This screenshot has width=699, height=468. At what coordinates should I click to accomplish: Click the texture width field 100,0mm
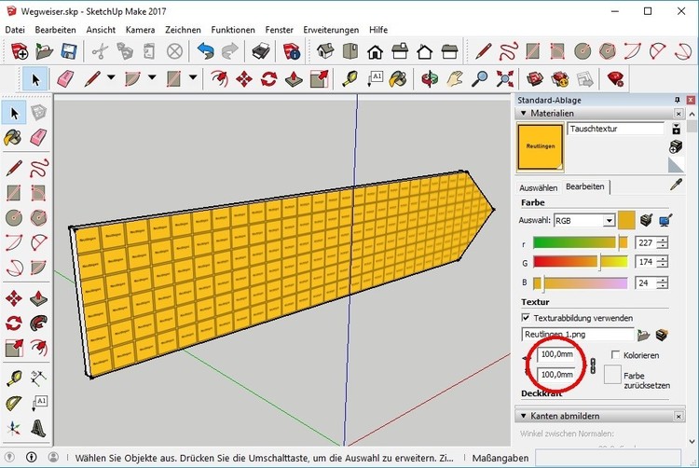pos(556,354)
